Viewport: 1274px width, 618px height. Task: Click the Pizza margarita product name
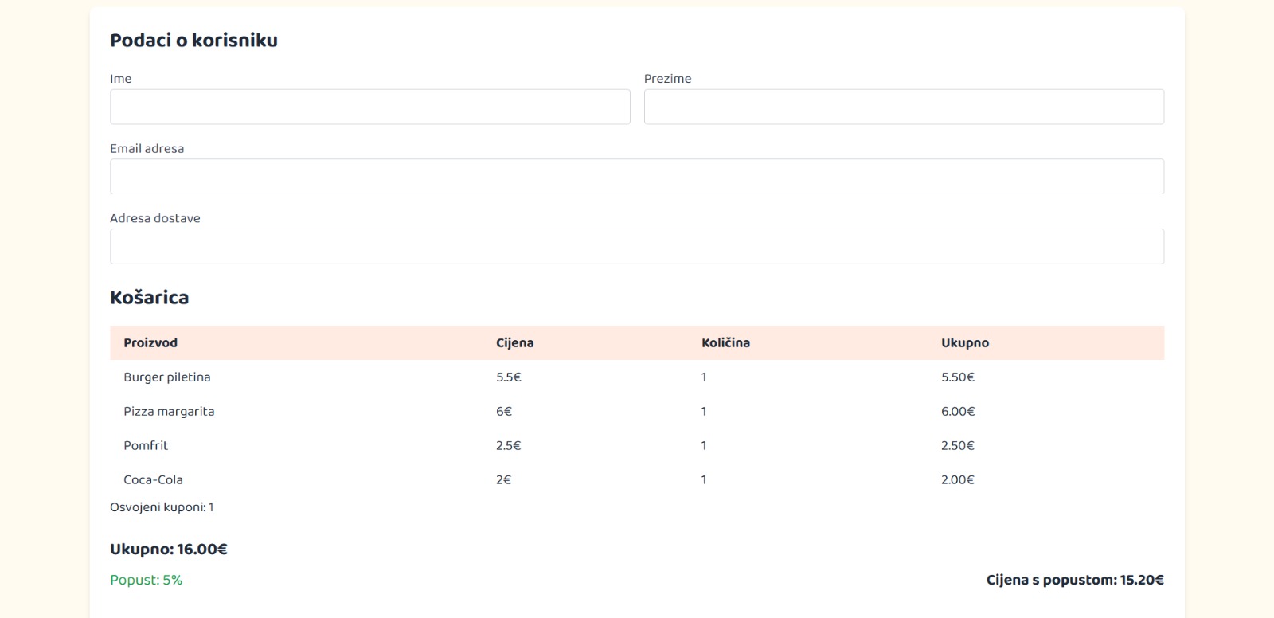click(169, 412)
